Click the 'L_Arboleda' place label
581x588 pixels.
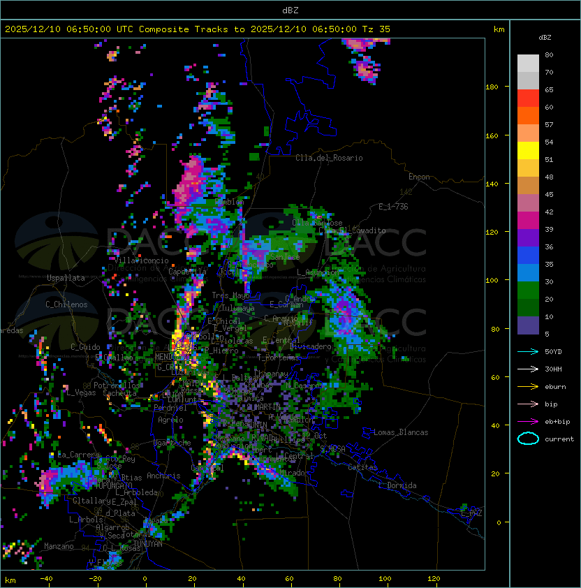tap(137, 492)
